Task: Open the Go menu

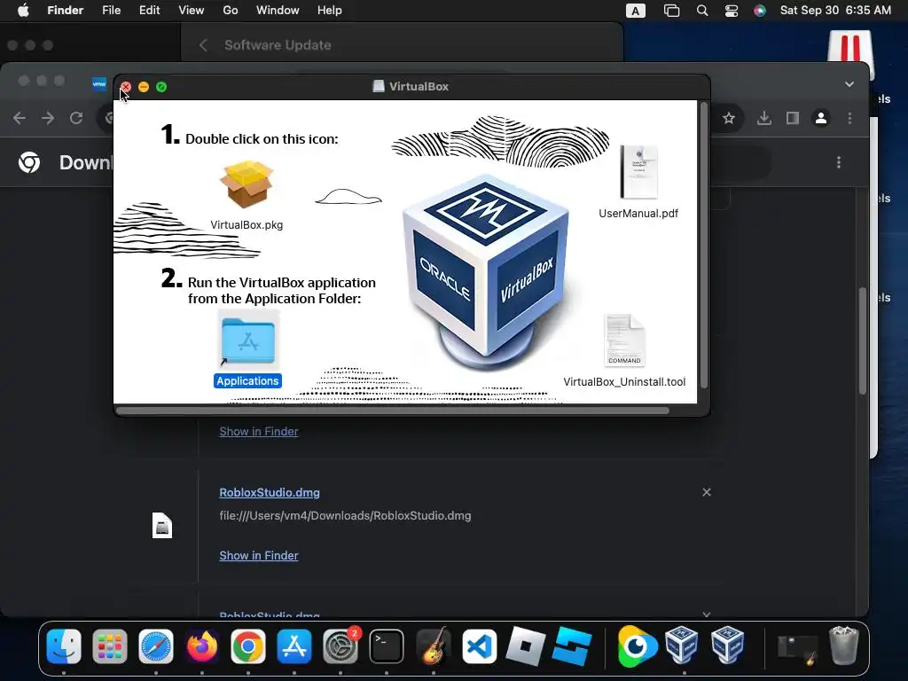Action: pos(231,11)
